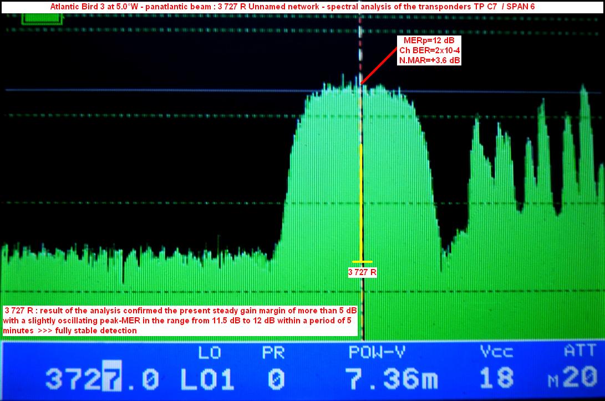Select the Vcc value 18

click(x=495, y=379)
